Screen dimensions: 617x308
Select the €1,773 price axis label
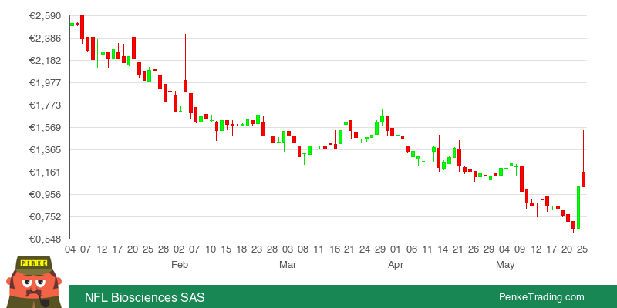(x=45, y=105)
